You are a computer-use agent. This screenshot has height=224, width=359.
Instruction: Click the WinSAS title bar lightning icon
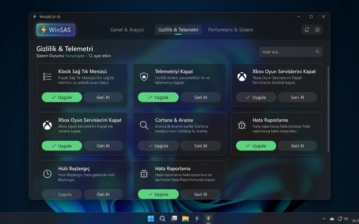pyautogui.click(x=34, y=17)
